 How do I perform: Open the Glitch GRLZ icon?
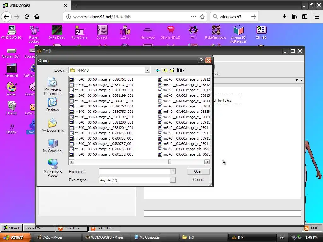(x=170, y=32)
